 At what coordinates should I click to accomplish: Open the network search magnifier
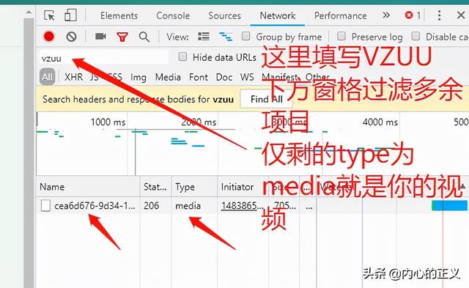click(x=144, y=37)
